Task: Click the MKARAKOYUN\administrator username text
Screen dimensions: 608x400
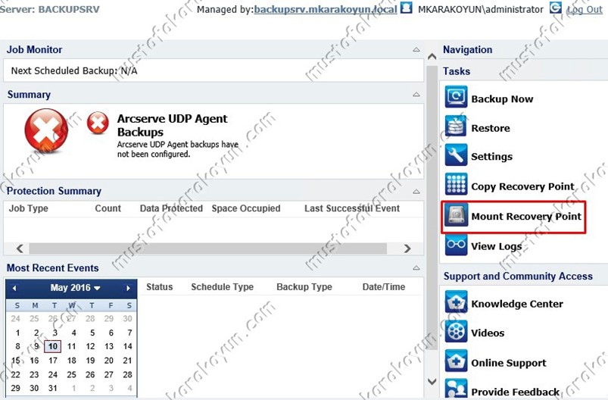Action: 481,9
